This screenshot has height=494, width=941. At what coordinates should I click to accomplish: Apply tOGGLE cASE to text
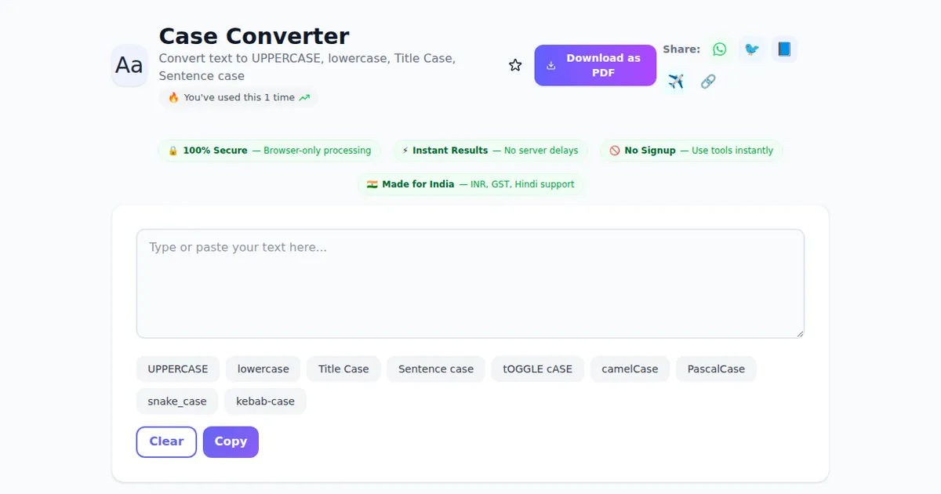click(x=538, y=369)
